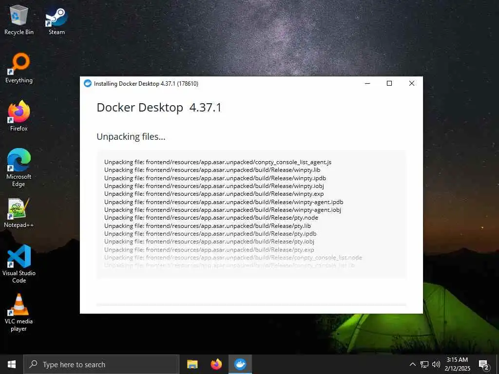Show hidden system tray icons
Image resolution: width=499 pixels, height=374 pixels.
click(412, 364)
